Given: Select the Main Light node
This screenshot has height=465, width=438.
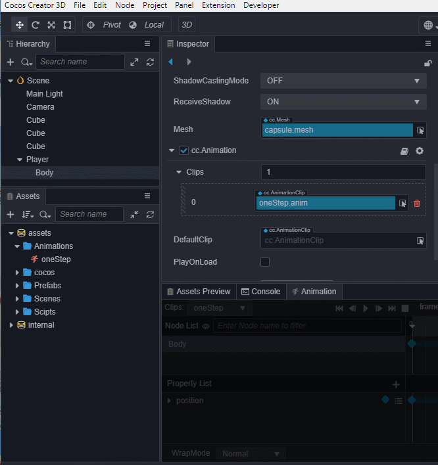Looking at the screenshot, I should (x=44, y=94).
